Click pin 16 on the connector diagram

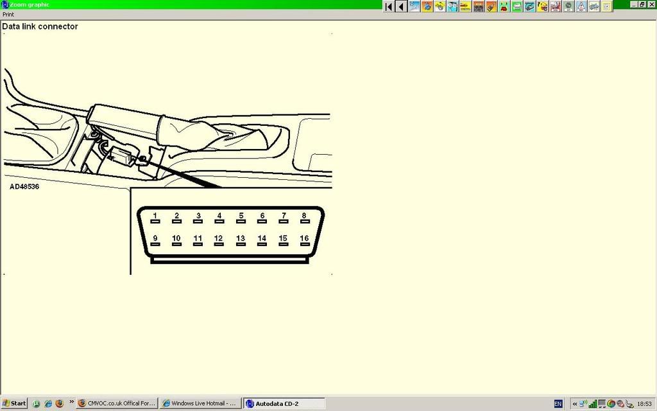coord(304,239)
